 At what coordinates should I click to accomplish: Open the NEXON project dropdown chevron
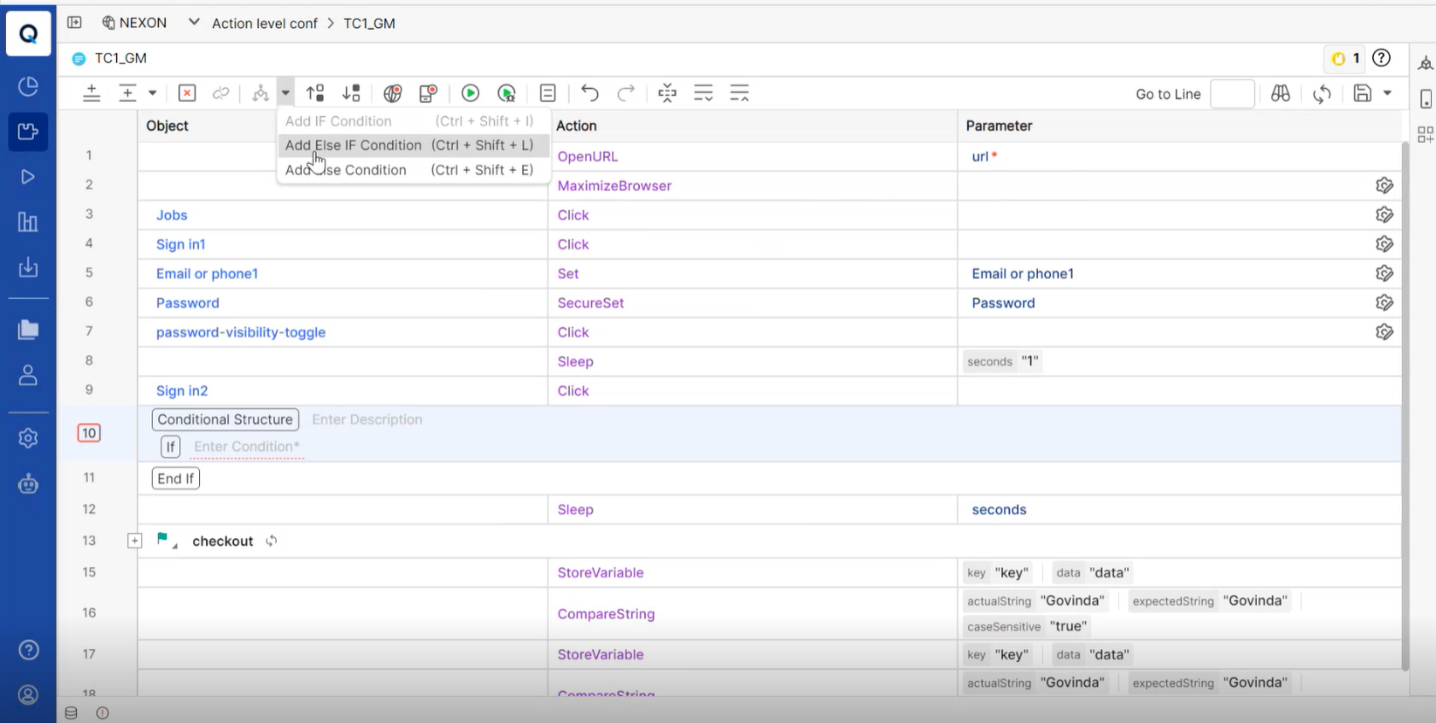pos(193,23)
